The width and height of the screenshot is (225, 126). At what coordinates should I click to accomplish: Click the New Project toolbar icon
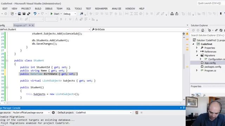coord(12,14)
